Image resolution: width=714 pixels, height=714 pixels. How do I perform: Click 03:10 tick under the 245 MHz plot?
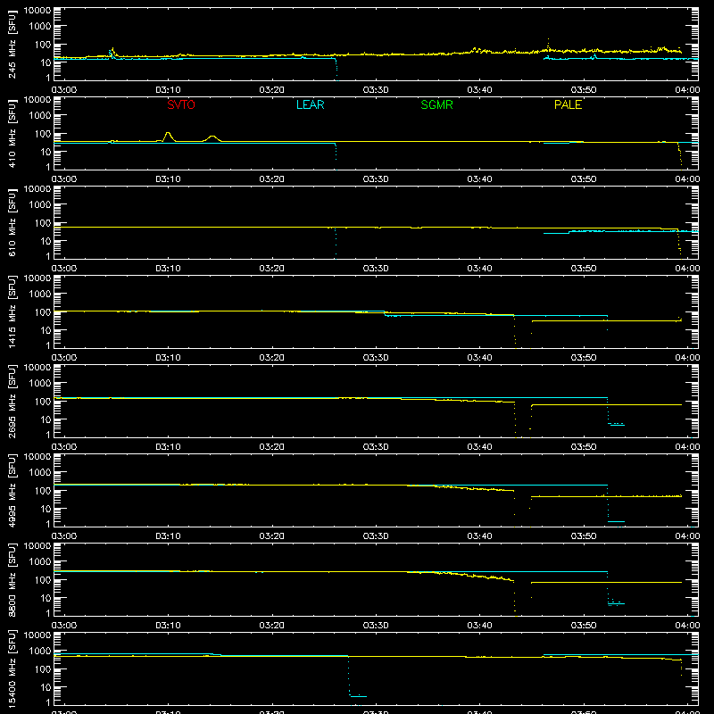click(x=168, y=90)
